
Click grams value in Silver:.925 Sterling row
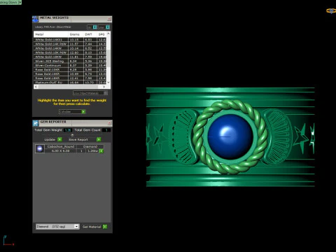[73, 61]
